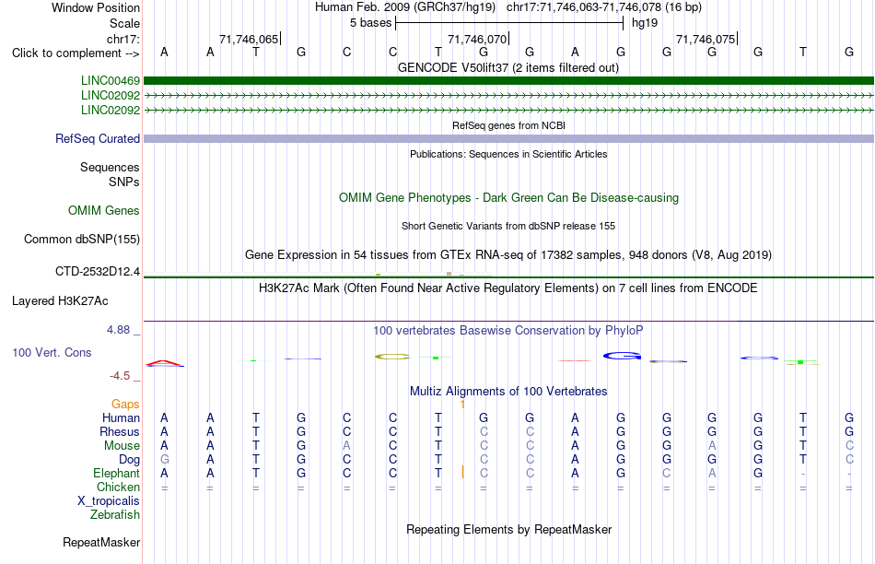Click the large blue G conservation logo
875x564 pixels.
(622, 356)
